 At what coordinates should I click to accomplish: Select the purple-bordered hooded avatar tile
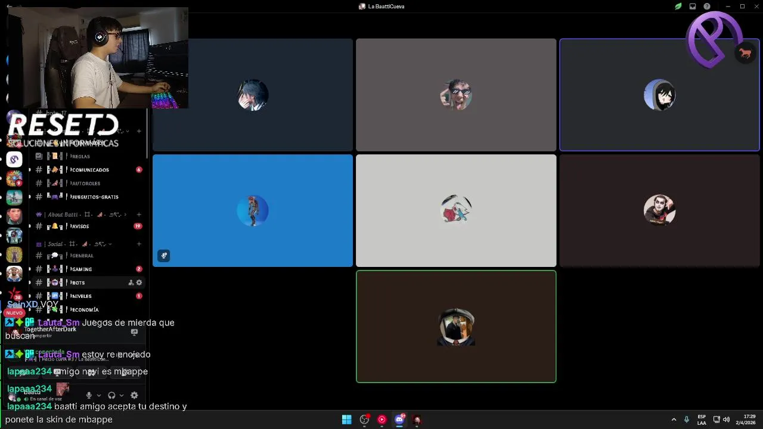pyautogui.click(x=659, y=95)
